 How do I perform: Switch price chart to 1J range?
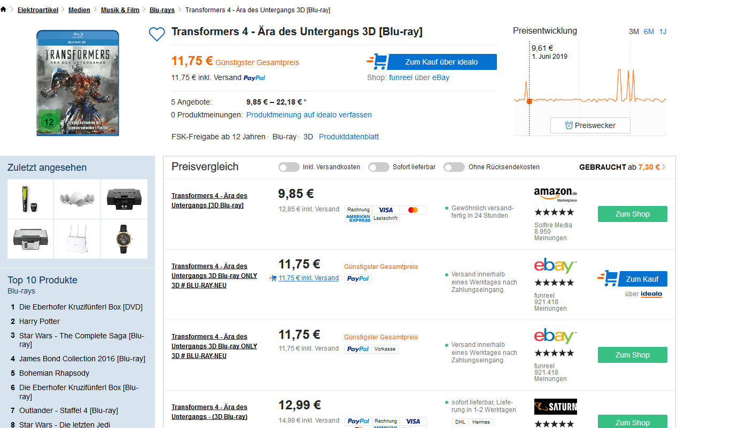coord(663,31)
